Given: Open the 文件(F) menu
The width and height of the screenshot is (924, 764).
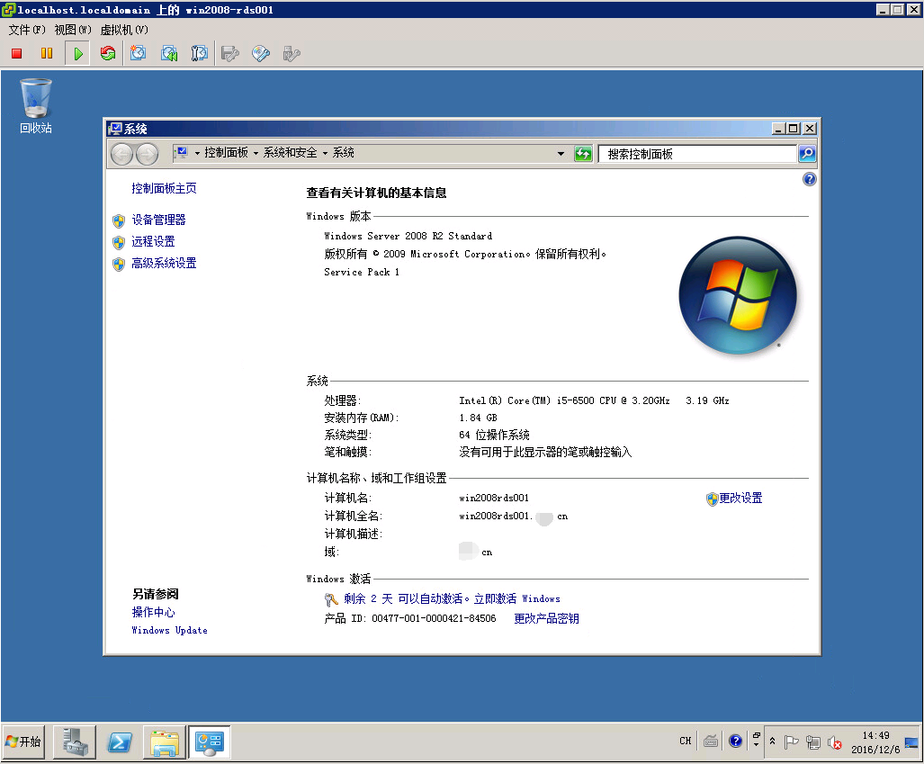Looking at the screenshot, I should click(x=27, y=30).
